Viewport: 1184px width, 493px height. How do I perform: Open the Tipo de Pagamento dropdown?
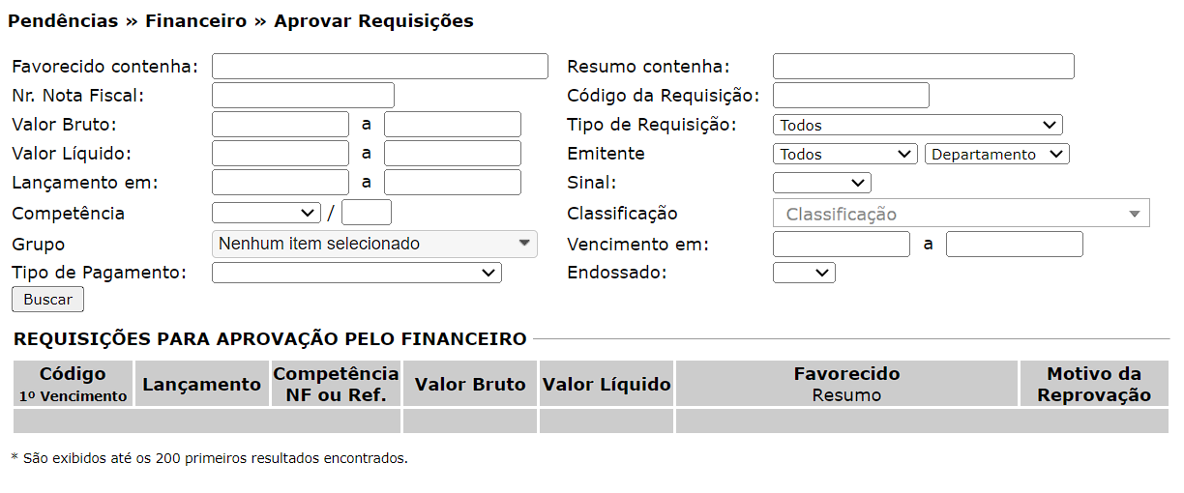(356, 273)
